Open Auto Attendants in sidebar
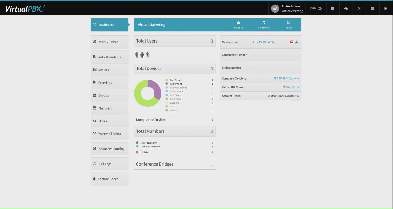 pos(109,57)
